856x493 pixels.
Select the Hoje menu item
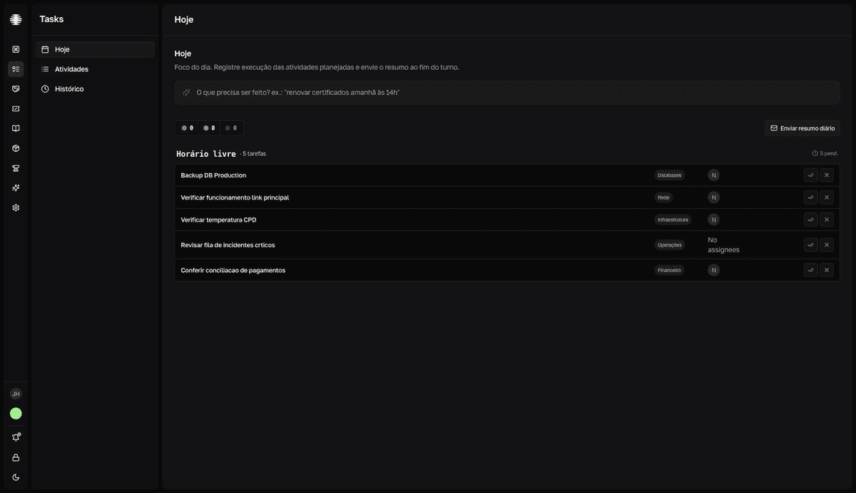pos(95,49)
